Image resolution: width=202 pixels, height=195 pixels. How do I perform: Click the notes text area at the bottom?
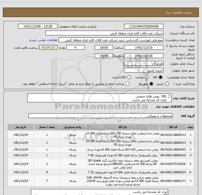(100, 192)
